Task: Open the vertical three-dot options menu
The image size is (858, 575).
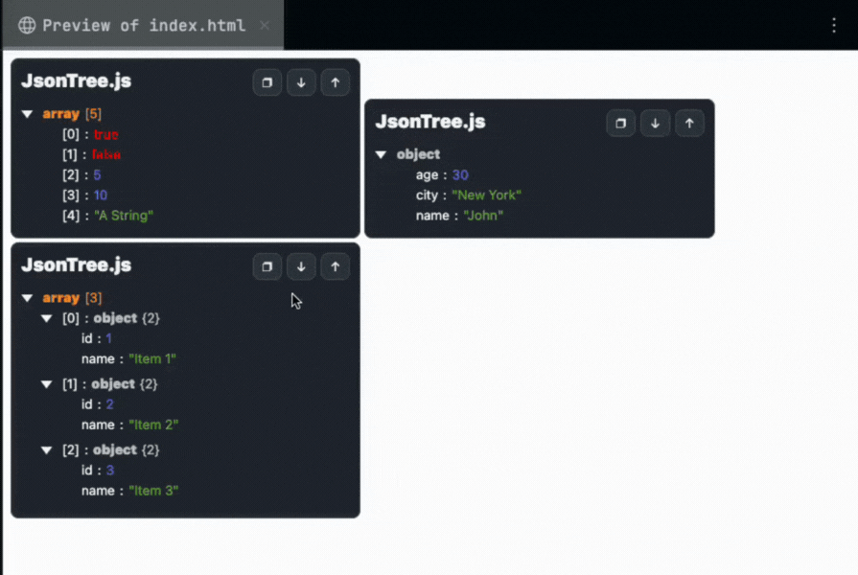Action: (x=834, y=25)
